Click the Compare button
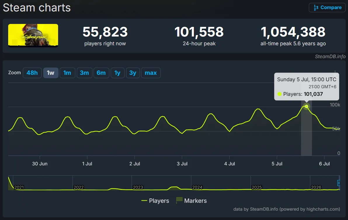The height and width of the screenshot is (220, 348). (x=327, y=8)
